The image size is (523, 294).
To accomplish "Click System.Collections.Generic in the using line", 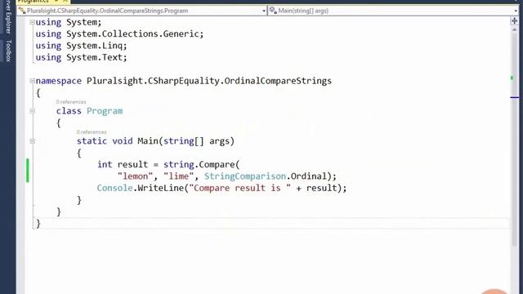I will [132, 34].
